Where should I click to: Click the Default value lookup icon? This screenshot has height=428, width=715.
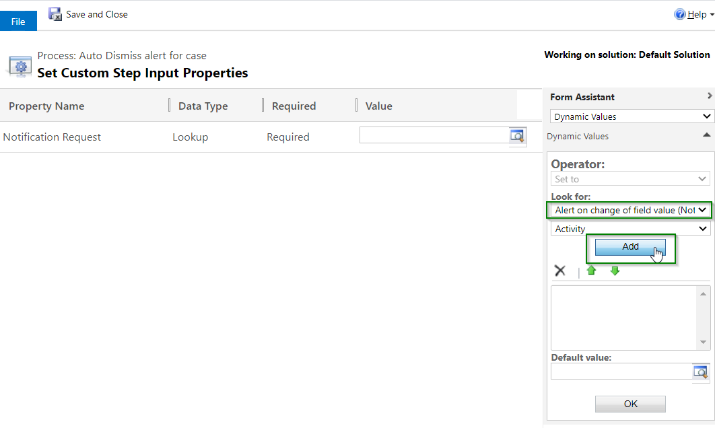[700, 372]
